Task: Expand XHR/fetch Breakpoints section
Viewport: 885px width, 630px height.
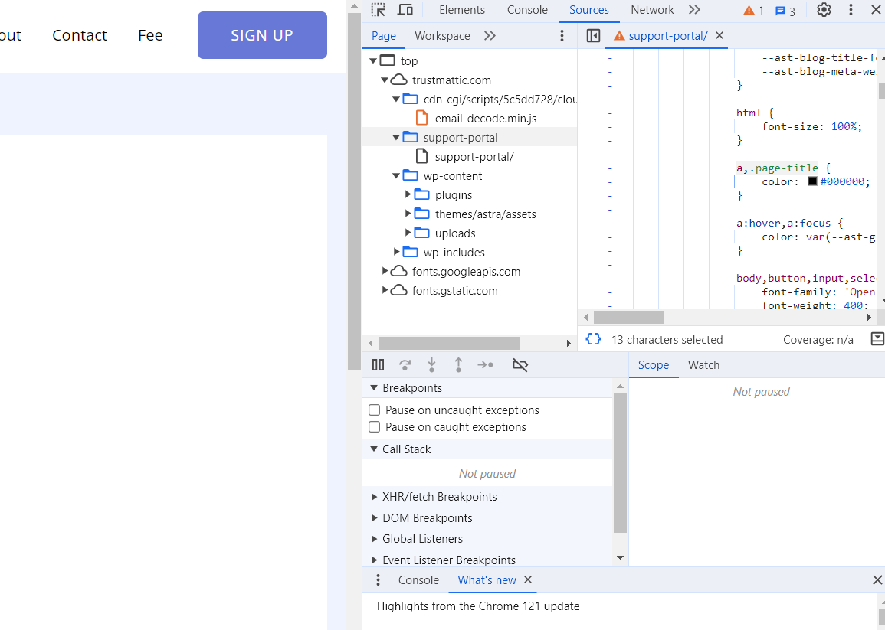Action: pyautogui.click(x=374, y=497)
